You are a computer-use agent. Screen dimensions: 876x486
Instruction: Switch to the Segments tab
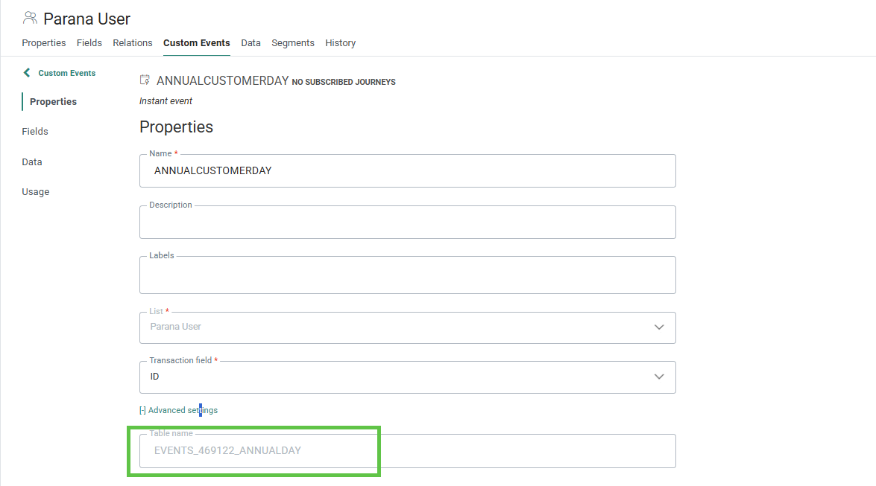pos(293,43)
